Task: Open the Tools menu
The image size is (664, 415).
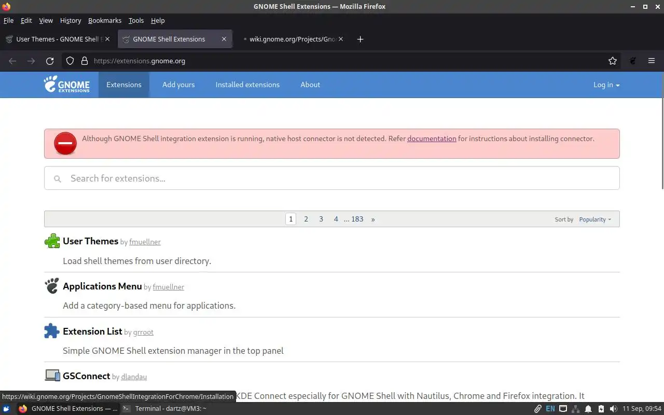Action: 136,20
